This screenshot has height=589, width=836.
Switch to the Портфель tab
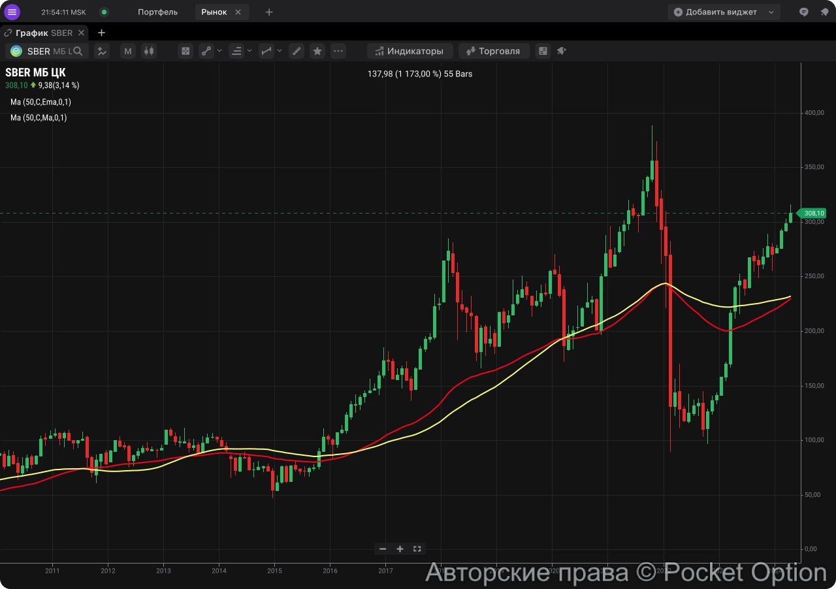pyautogui.click(x=157, y=12)
